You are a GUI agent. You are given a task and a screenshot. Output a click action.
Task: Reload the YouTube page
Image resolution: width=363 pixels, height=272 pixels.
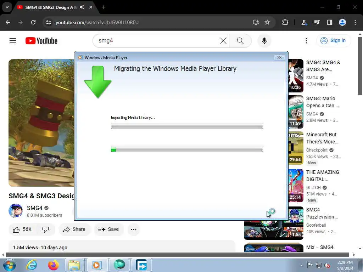(33, 22)
